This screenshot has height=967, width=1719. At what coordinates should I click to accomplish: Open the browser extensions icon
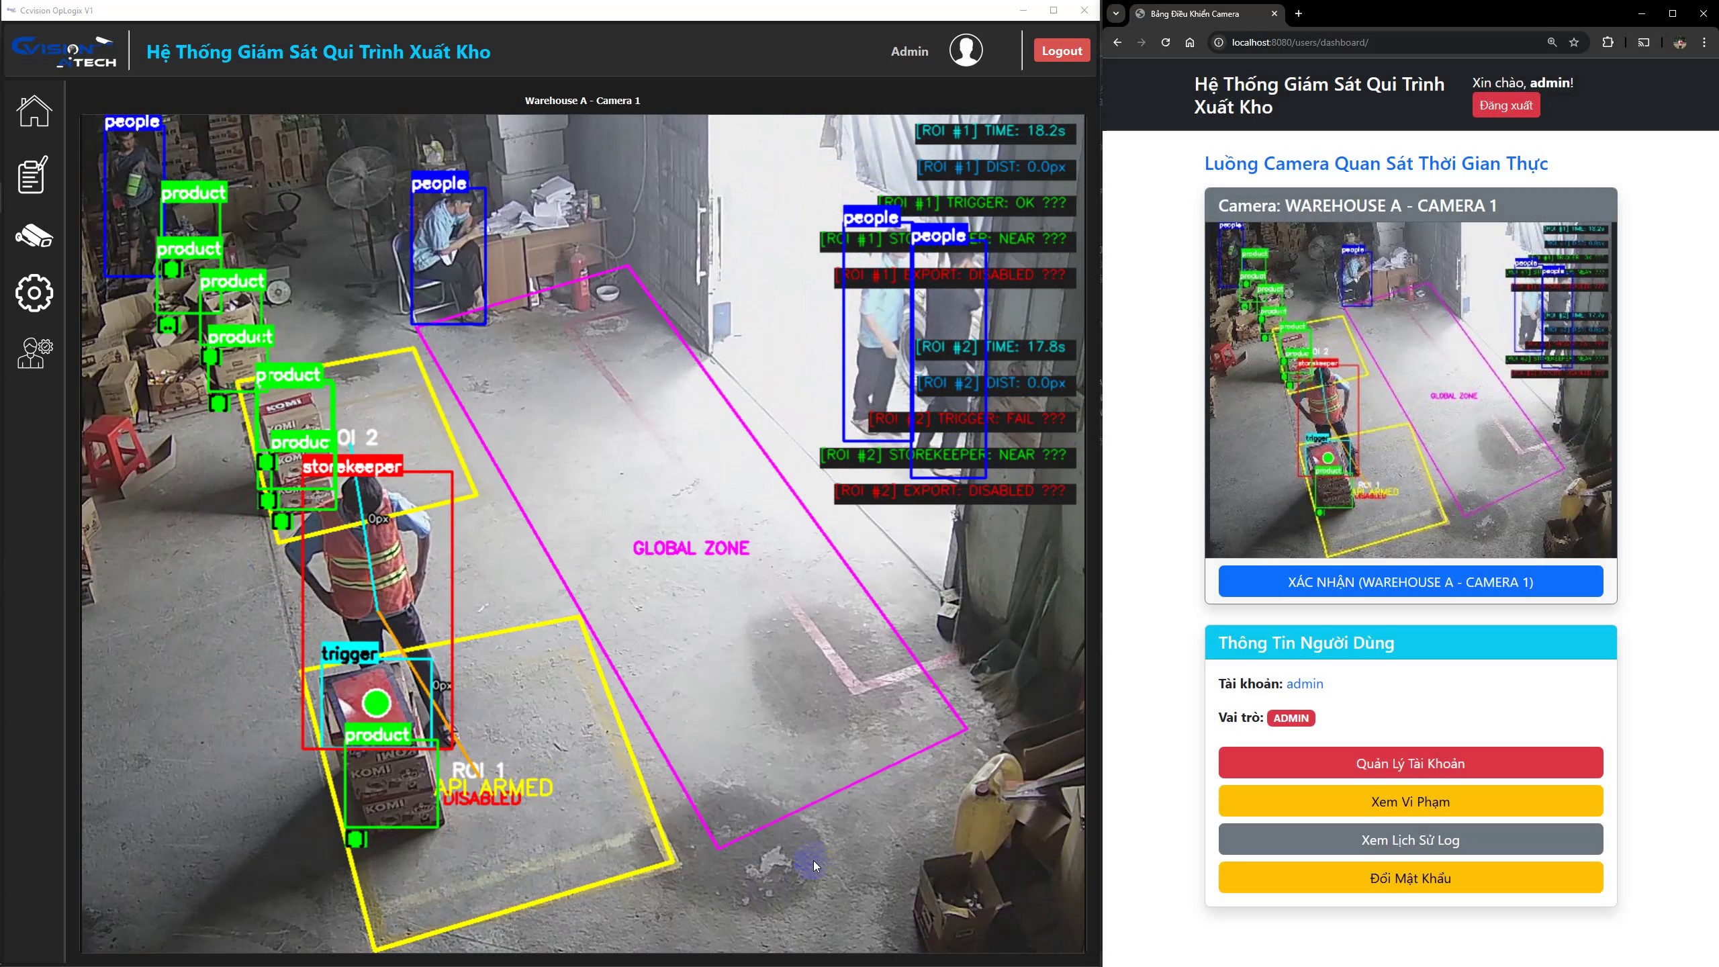click(1608, 42)
